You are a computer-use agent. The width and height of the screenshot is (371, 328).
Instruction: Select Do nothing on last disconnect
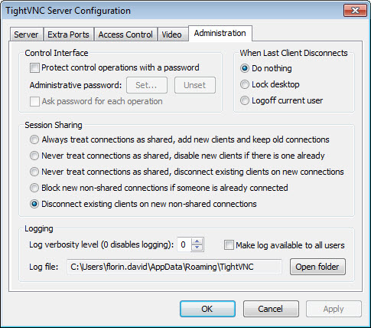(245, 68)
